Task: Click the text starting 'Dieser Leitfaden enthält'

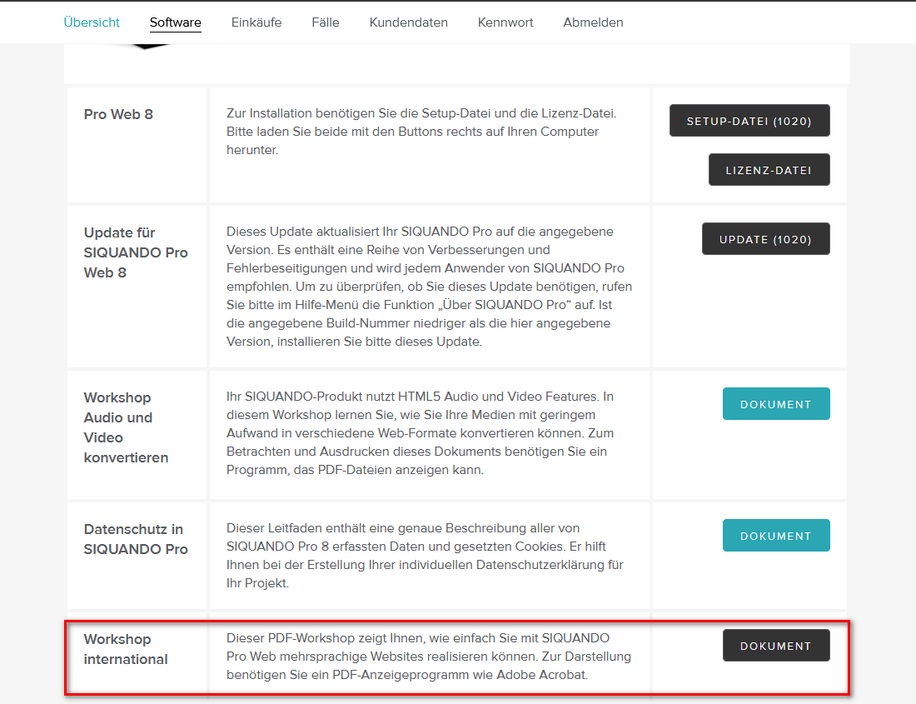Action: 425,556
